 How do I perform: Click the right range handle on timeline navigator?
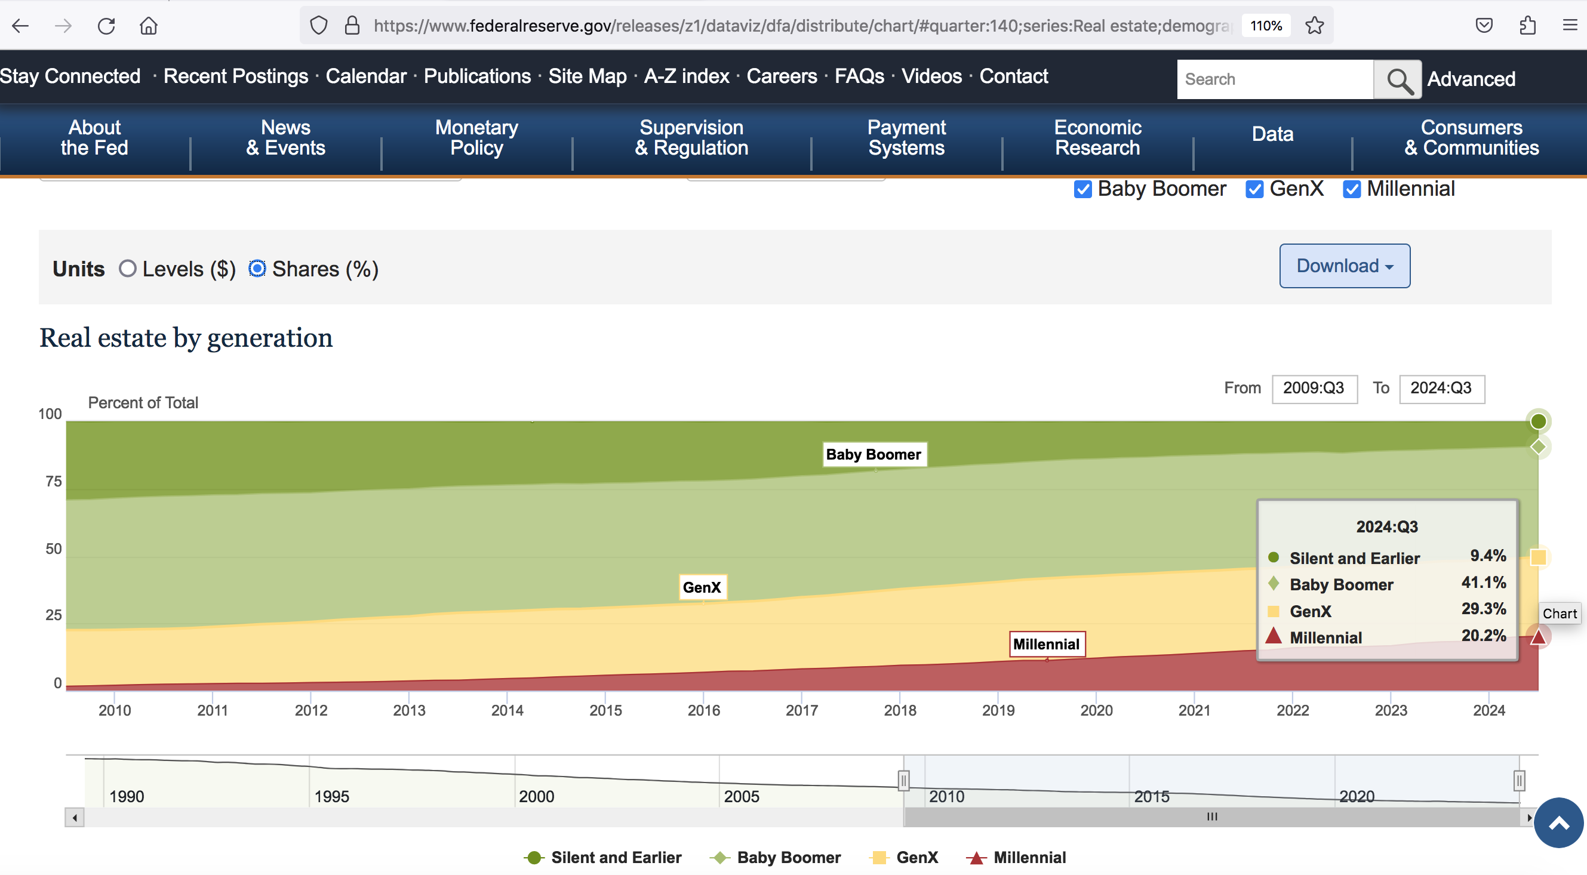[1519, 781]
